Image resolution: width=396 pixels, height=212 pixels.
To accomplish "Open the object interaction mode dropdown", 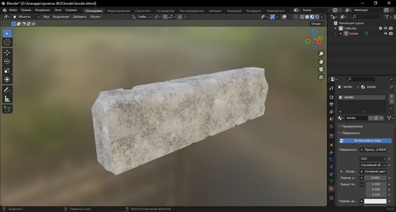I will (x=26, y=17).
